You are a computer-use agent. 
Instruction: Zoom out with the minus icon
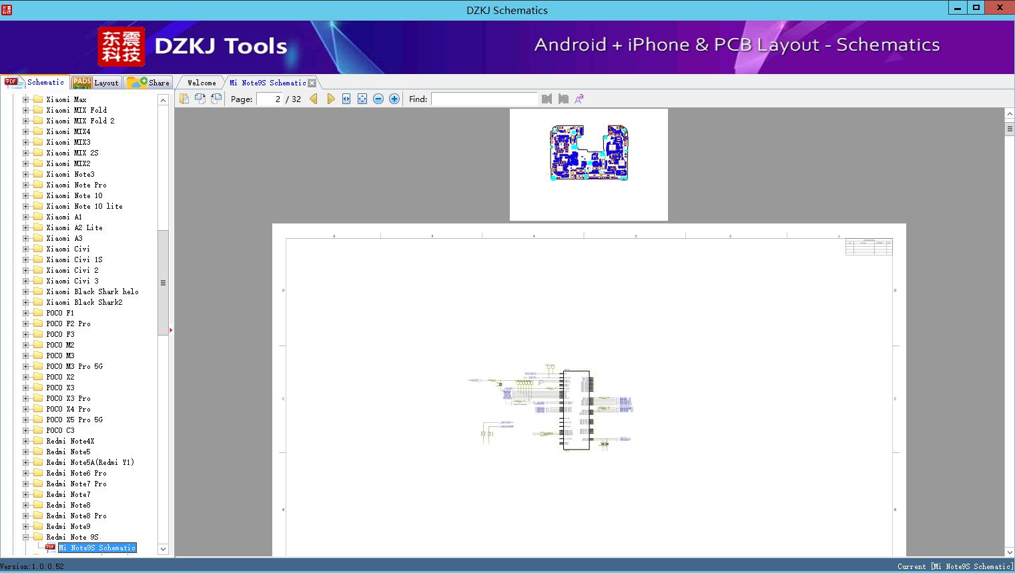point(378,99)
